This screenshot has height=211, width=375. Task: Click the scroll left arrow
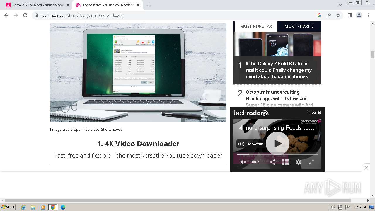coord(2,200)
